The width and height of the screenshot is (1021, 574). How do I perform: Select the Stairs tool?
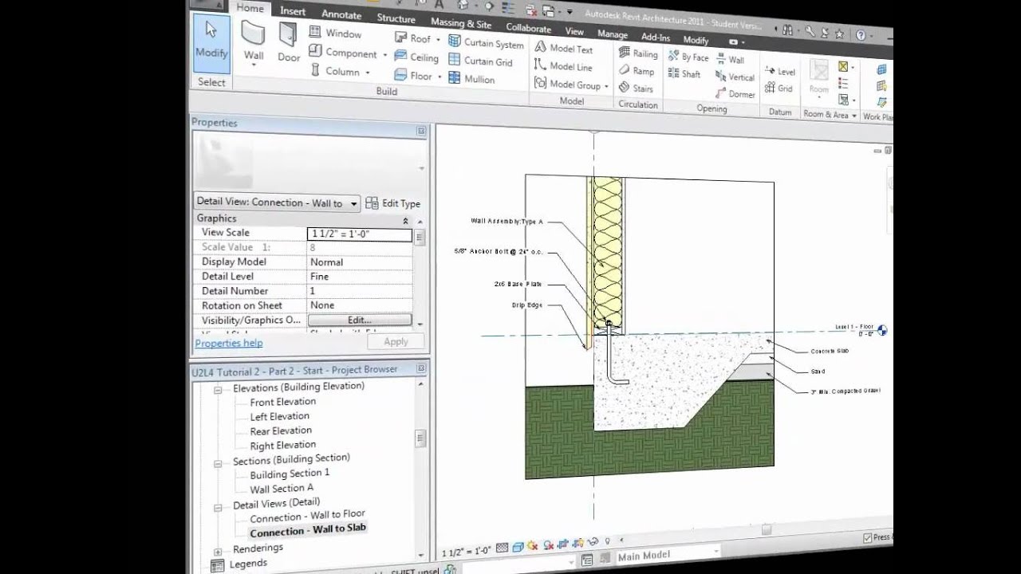(x=637, y=88)
